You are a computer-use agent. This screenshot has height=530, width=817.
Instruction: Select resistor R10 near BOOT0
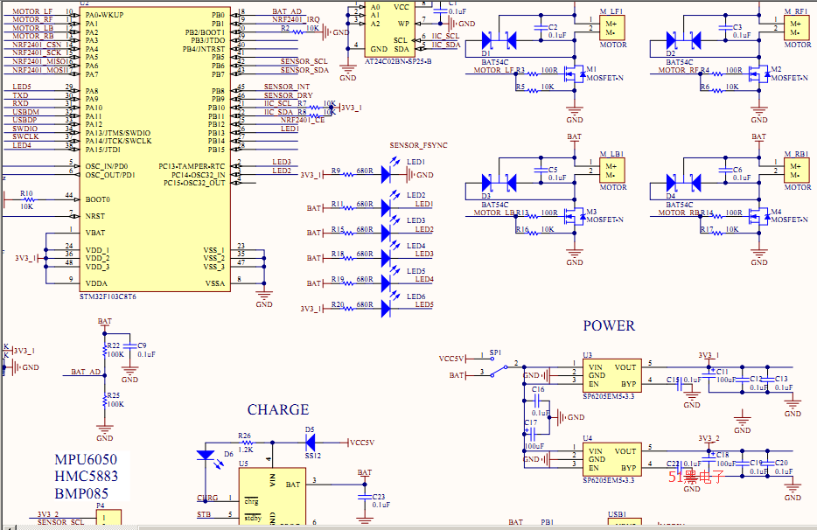click(29, 199)
